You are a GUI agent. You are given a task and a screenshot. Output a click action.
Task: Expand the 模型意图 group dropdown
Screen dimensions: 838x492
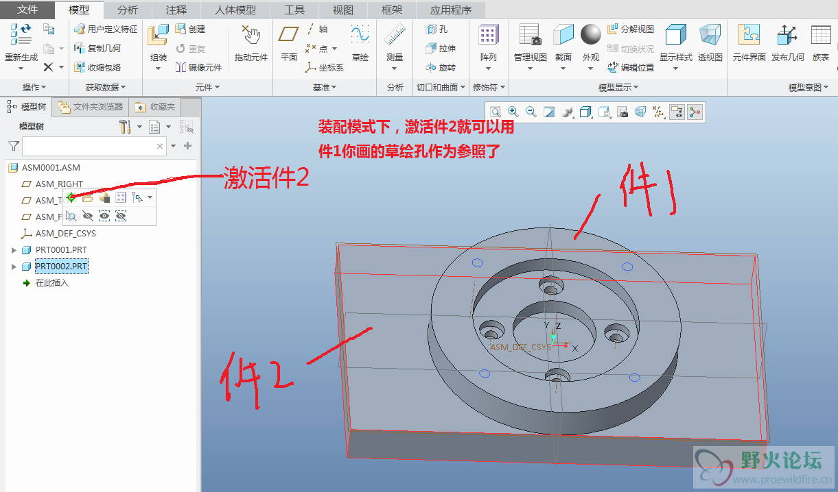click(x=809, y=87)
